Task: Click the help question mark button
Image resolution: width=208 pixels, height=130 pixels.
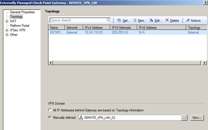Action: [x=205, y=3]
